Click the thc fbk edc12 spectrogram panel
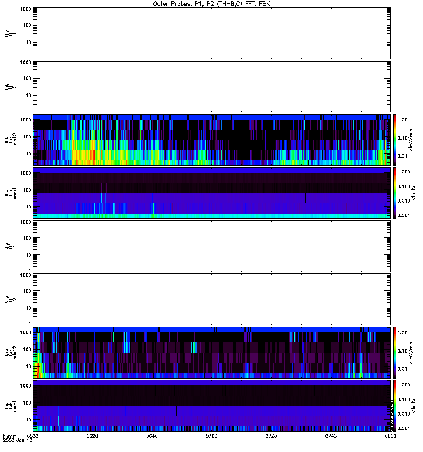 click(x=212, y=352)
